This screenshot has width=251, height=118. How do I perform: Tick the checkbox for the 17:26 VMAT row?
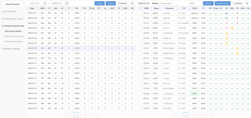(x=139, y=23)
